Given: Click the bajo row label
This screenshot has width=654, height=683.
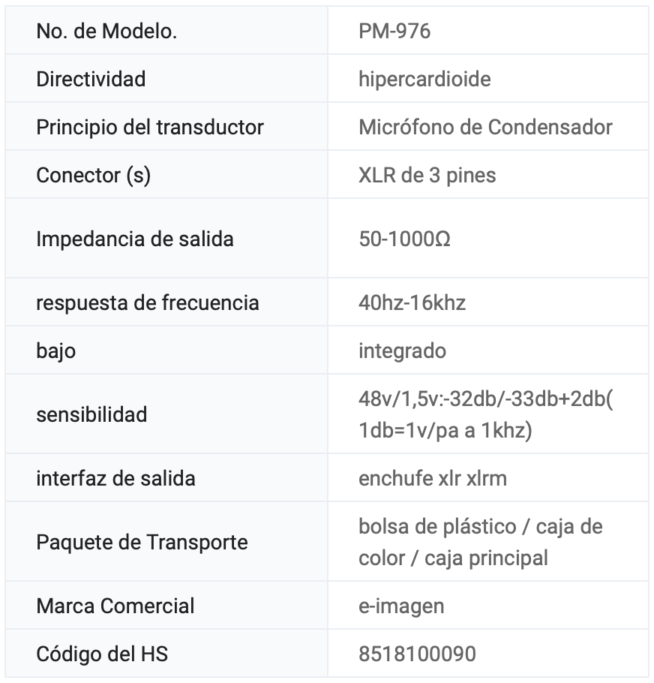Looking at the screenshot, I should click(x=55, y=351).
